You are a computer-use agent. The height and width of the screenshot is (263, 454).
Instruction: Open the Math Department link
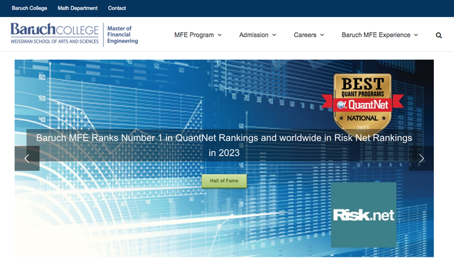pyautogui.click(x=78, y=8)
